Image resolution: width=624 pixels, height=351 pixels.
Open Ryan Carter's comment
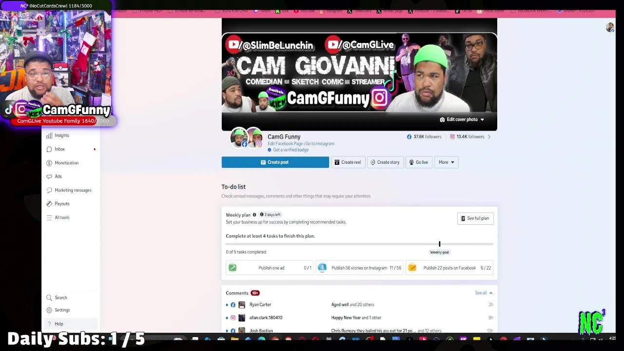(359, 305)
